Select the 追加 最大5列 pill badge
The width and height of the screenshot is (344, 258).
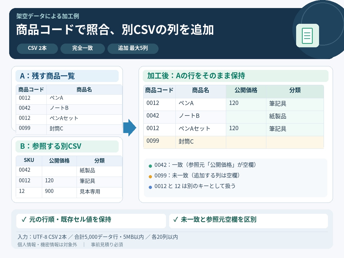coord(133,48)
